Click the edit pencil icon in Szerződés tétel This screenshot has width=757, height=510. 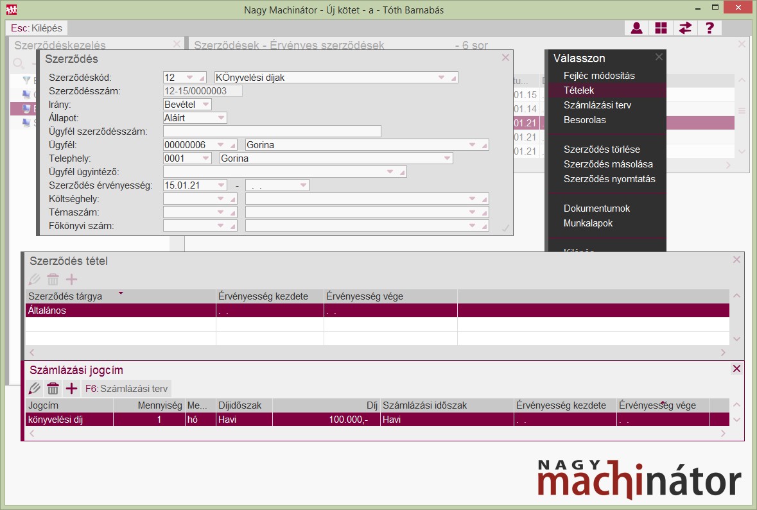point(35,279)
